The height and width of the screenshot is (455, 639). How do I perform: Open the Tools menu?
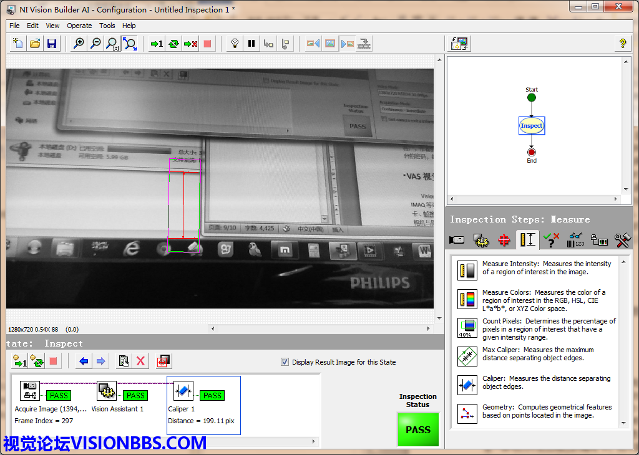(x=107, y=26)
